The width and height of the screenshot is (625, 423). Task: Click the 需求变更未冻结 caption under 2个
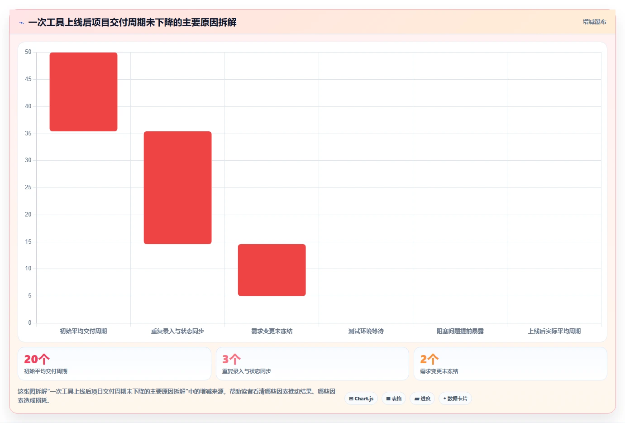click(x=439, y=371)
